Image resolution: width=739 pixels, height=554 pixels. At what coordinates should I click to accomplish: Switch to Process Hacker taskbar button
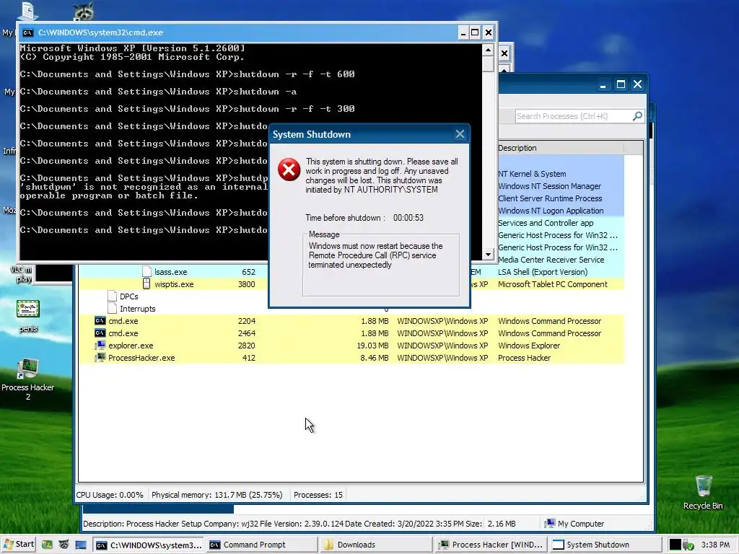point(491,545)
